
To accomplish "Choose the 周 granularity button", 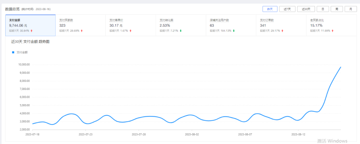I will click(337, 9).
